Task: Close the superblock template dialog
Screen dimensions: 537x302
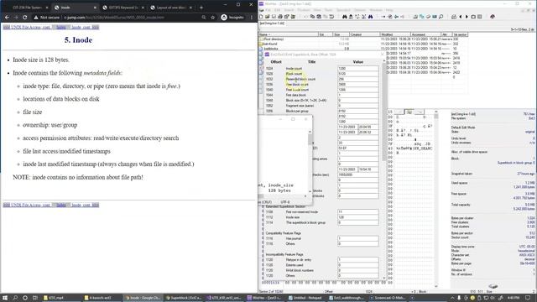Action: click(383, 55)
